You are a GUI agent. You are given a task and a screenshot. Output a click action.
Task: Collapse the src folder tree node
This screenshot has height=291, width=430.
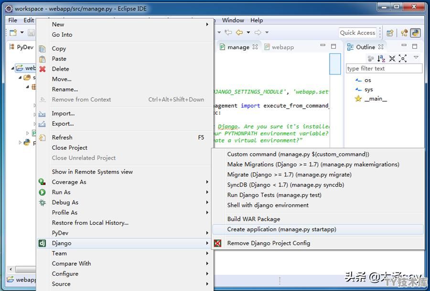pyautogui.click(x=20, y=78)
